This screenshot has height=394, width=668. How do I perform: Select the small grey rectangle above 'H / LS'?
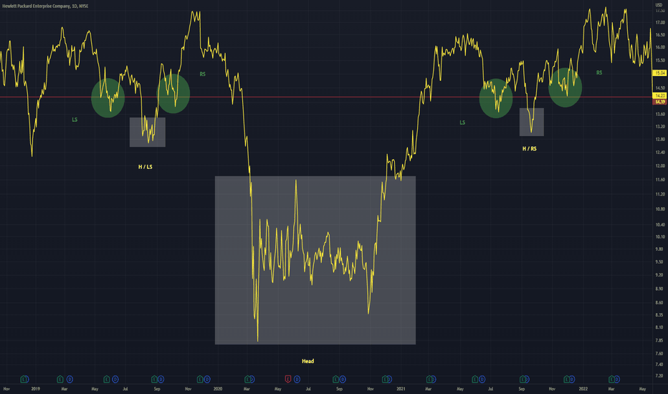click(x=148, y=132)
